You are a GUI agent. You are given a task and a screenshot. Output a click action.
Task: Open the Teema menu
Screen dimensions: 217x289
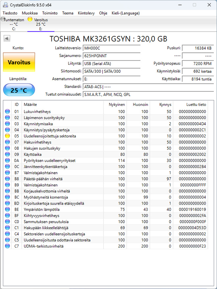click(68, 13)
